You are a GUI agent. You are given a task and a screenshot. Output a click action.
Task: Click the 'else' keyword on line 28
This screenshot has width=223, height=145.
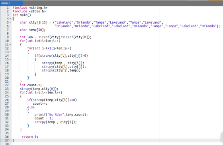[31, 107]
